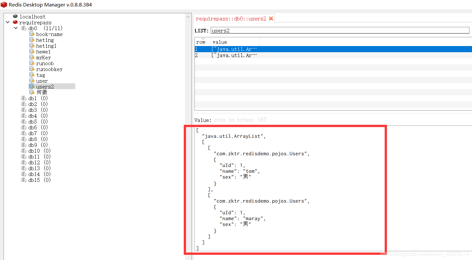Open the 何薇 key

(x=42, y=92)
